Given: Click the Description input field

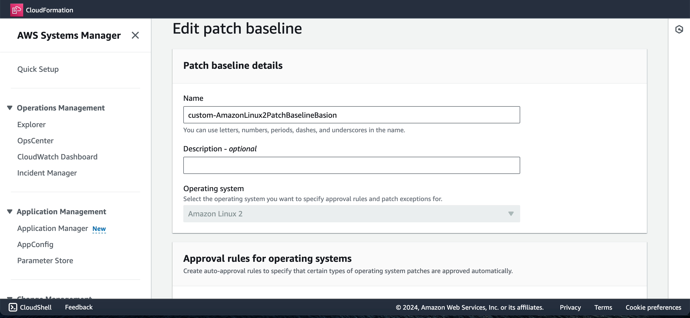Looking at the screenshot, I should [x=351, y=165].
